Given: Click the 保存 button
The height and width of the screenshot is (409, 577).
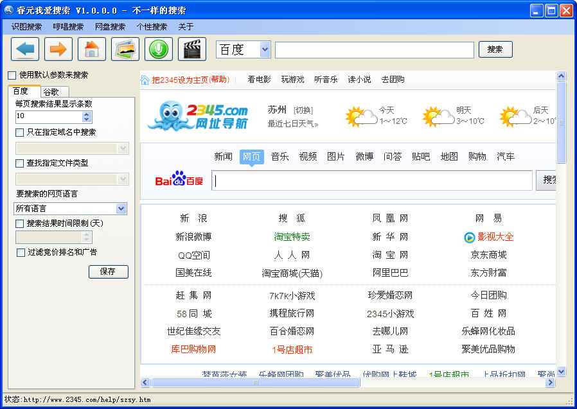Looking at the screenshot, I should (x=108, y=272).
